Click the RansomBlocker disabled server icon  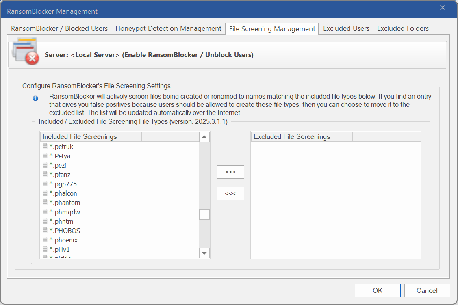(26, 51)
